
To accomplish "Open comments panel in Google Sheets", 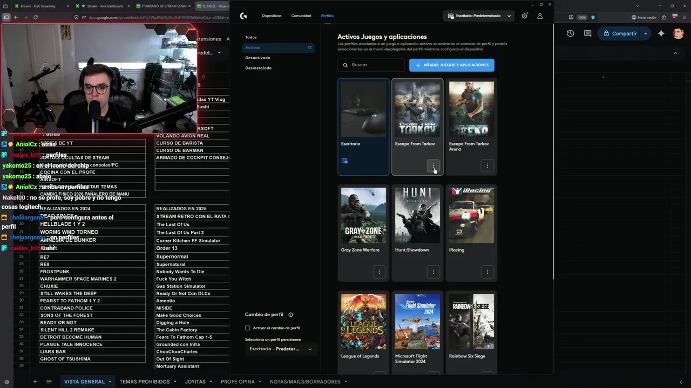I will (587, 33).
